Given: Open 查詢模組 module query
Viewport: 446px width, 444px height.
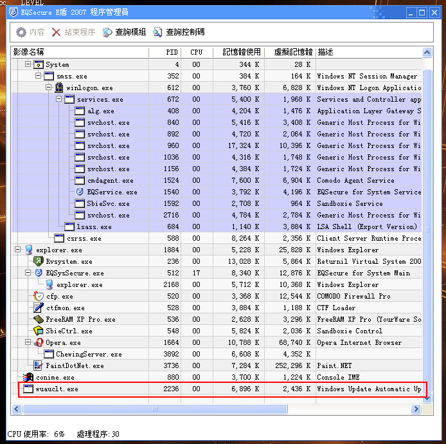Looking at the screenshot, I should point(124,32).
